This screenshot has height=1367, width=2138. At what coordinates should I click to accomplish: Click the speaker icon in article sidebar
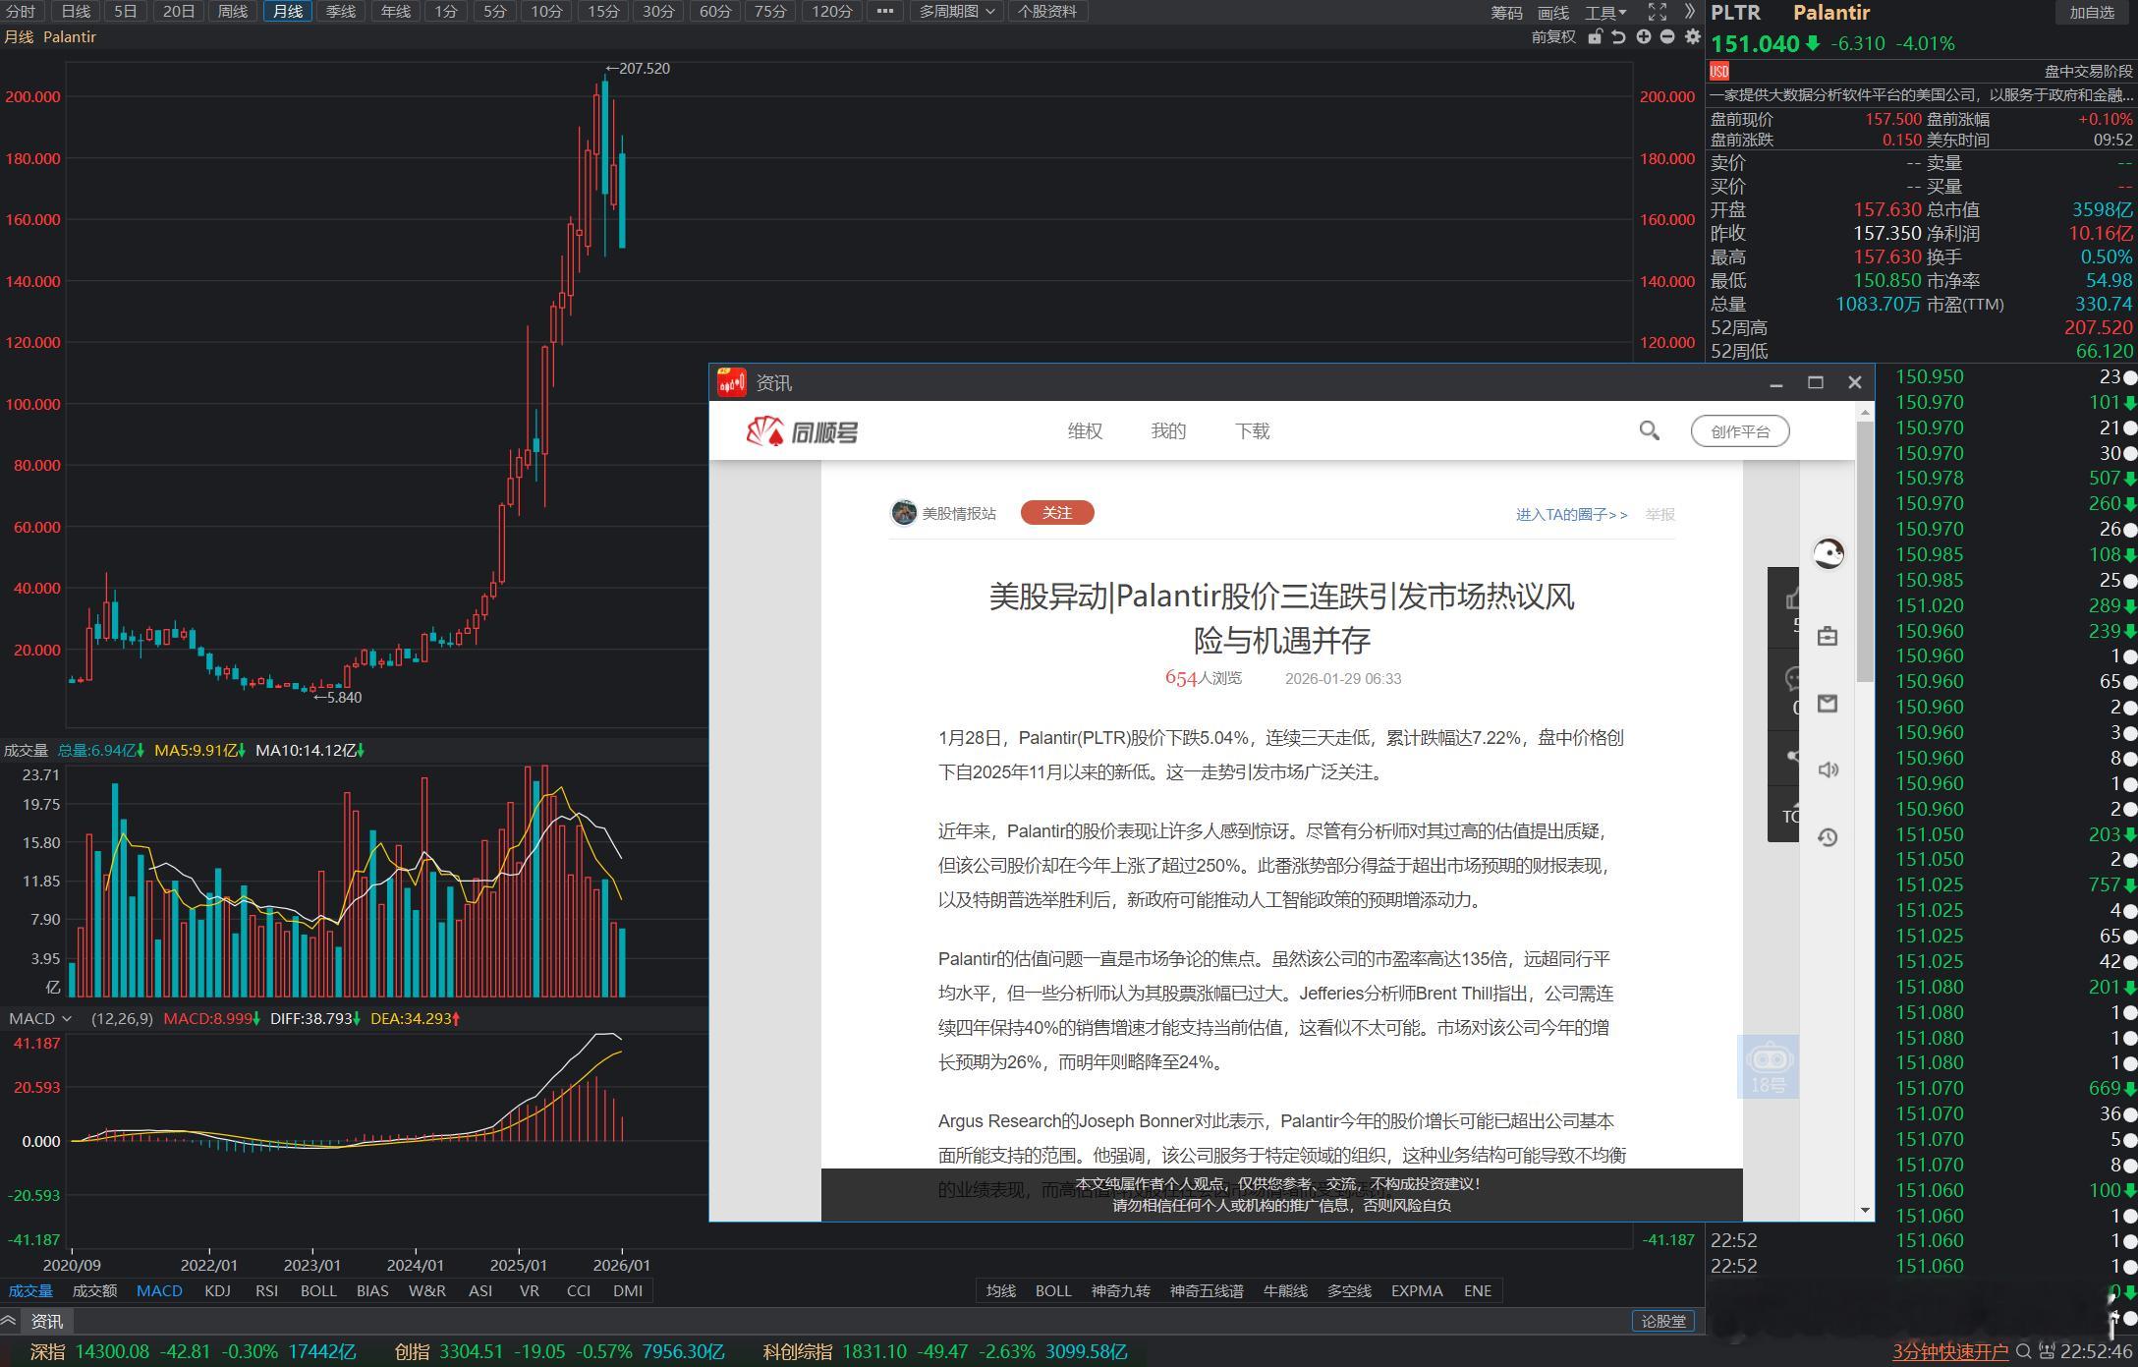pyautogui.click(x=1828, y=769)
